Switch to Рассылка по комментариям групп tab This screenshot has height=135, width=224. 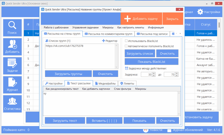109,34
